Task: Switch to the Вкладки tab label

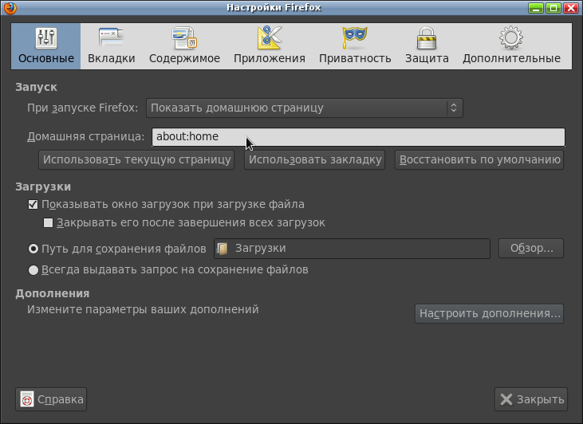Action: 111,59
